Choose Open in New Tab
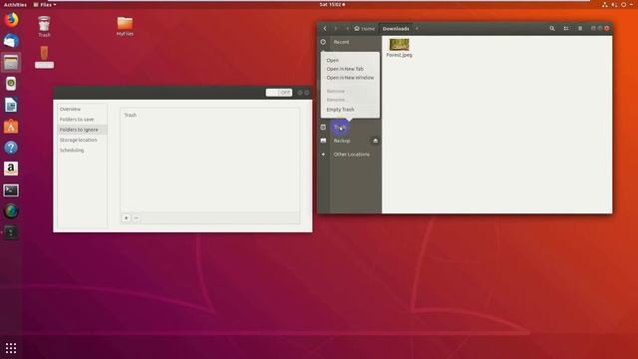The image size is (638, 359). 345,69
